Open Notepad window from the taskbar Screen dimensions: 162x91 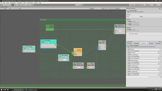(31, 90)
